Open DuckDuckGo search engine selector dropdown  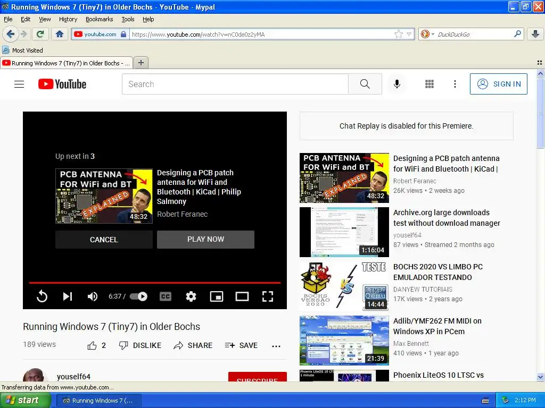(x=427, y=34)
